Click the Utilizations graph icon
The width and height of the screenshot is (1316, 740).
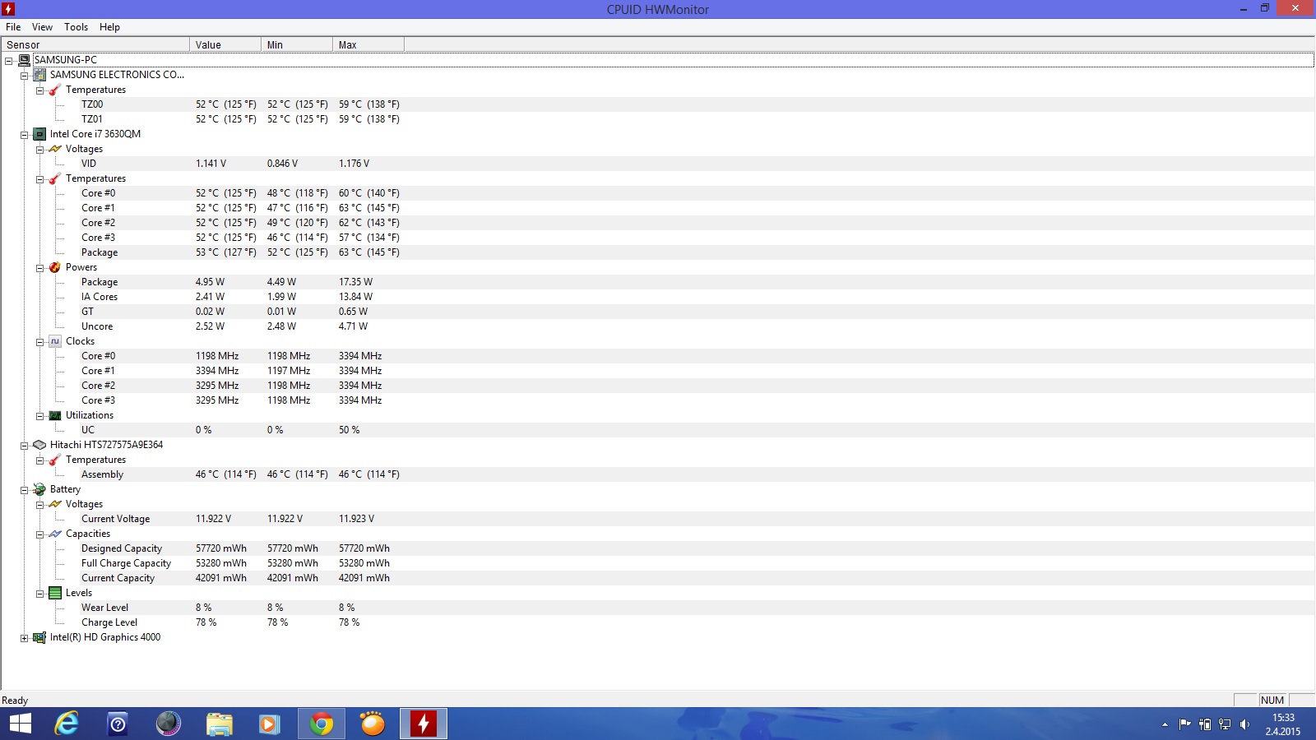click(55, 415)
